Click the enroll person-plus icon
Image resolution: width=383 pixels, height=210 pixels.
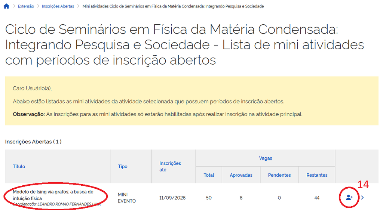tap(349, 198)
